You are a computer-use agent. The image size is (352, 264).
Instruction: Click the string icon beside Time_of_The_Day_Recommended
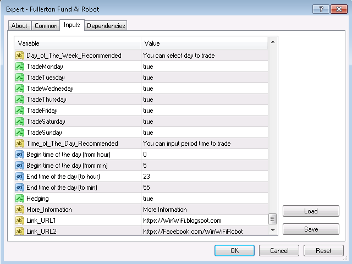point(20,144)
